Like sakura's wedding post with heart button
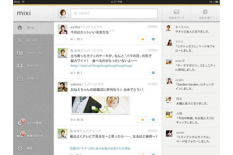 tap(143, 120)
